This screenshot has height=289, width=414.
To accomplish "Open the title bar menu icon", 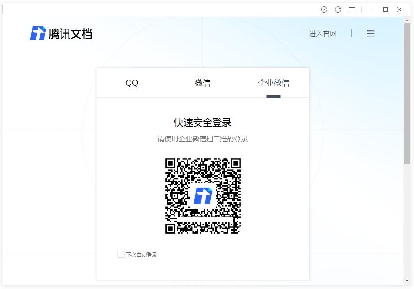I will [352, 10].
